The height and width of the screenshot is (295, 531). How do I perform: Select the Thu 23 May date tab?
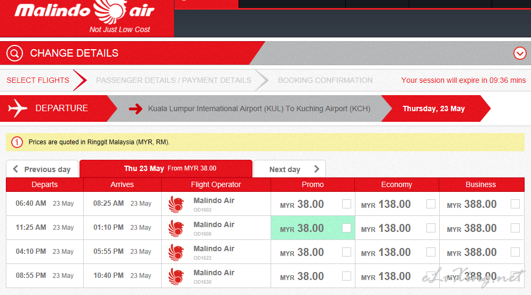click(x=166, y=168)
